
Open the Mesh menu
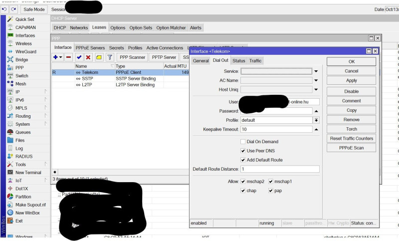point(20,84)
